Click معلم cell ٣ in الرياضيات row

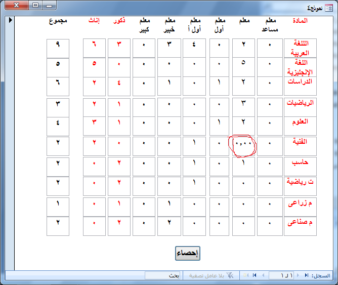243,107
